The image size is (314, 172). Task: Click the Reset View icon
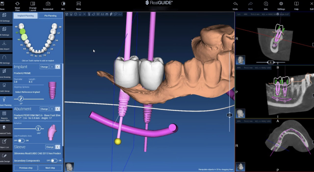[x=17, y=5]
